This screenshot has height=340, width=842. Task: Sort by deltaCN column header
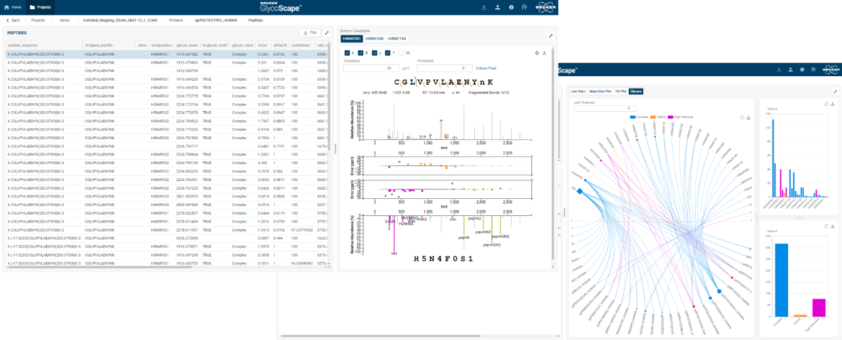point(281,45)
